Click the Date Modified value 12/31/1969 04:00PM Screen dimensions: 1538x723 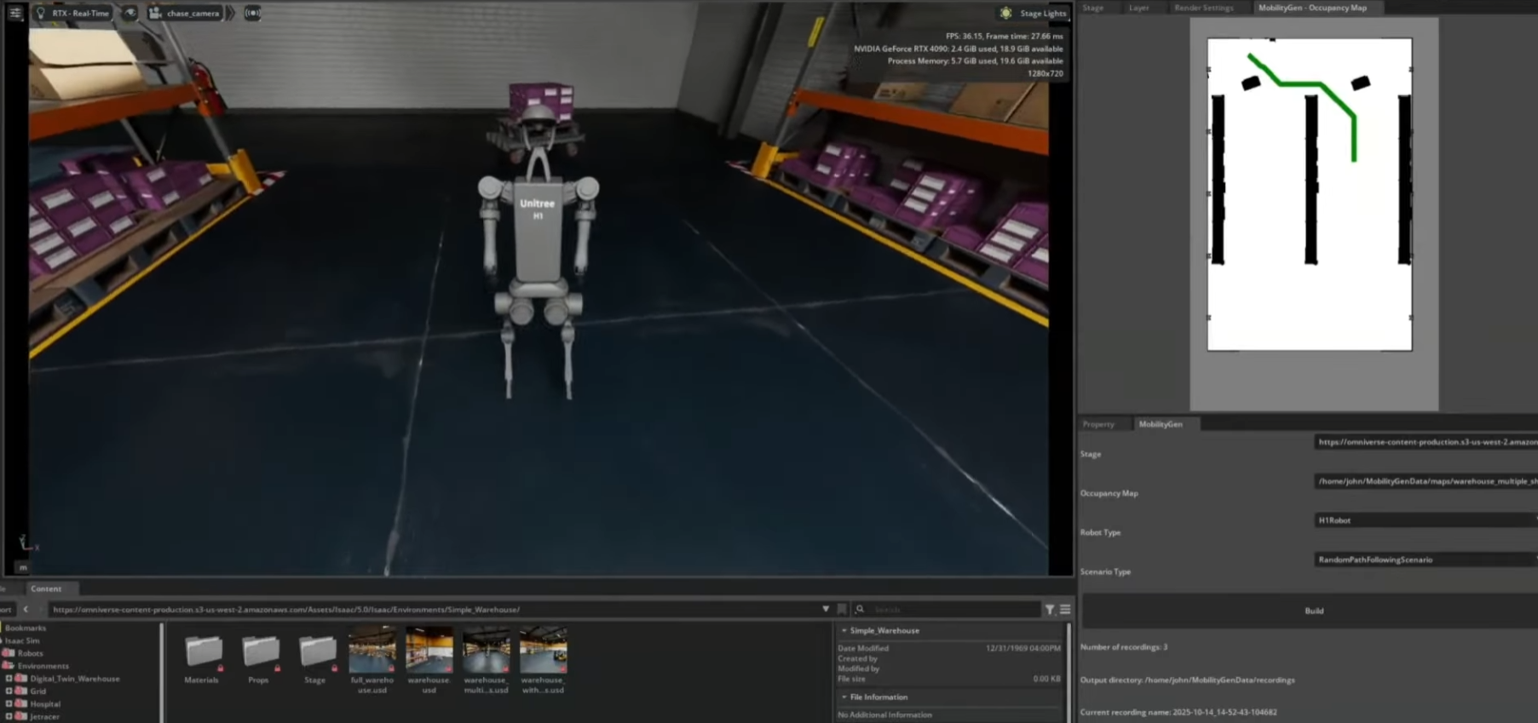tap(1022, 649)
